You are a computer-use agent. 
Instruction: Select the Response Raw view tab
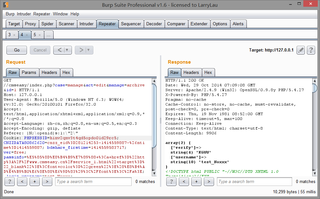[175, 72]
